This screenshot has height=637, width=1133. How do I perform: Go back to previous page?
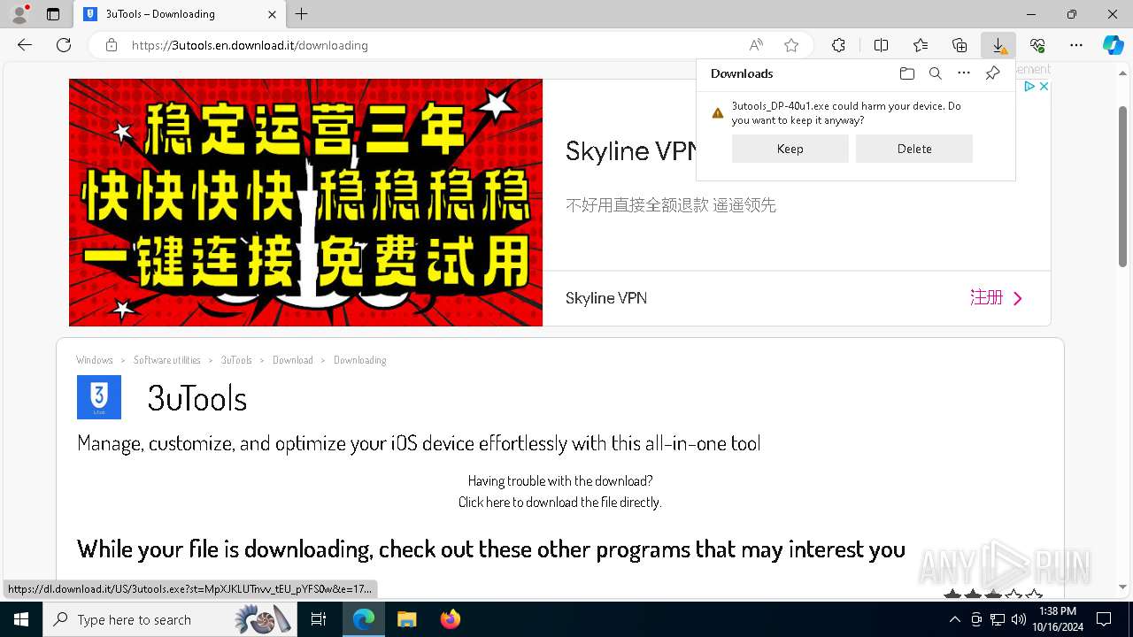coord(25,45)
